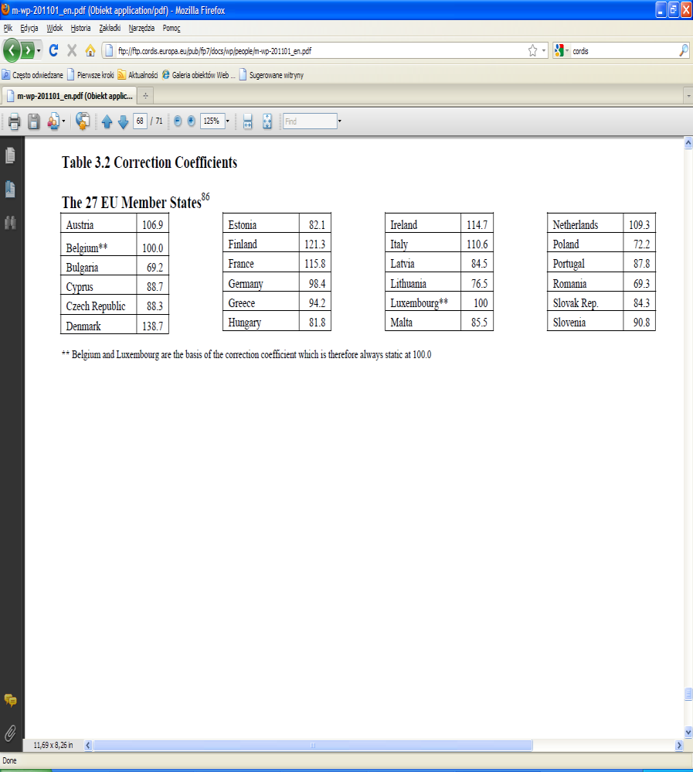Viewport: 693px width, 772px height.
Task: Click the Finland table cell
Action: (x=261, y=244)
